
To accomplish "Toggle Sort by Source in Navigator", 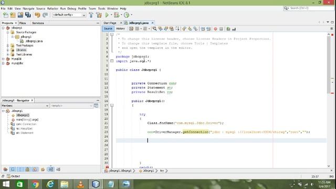I will [58, 169].
